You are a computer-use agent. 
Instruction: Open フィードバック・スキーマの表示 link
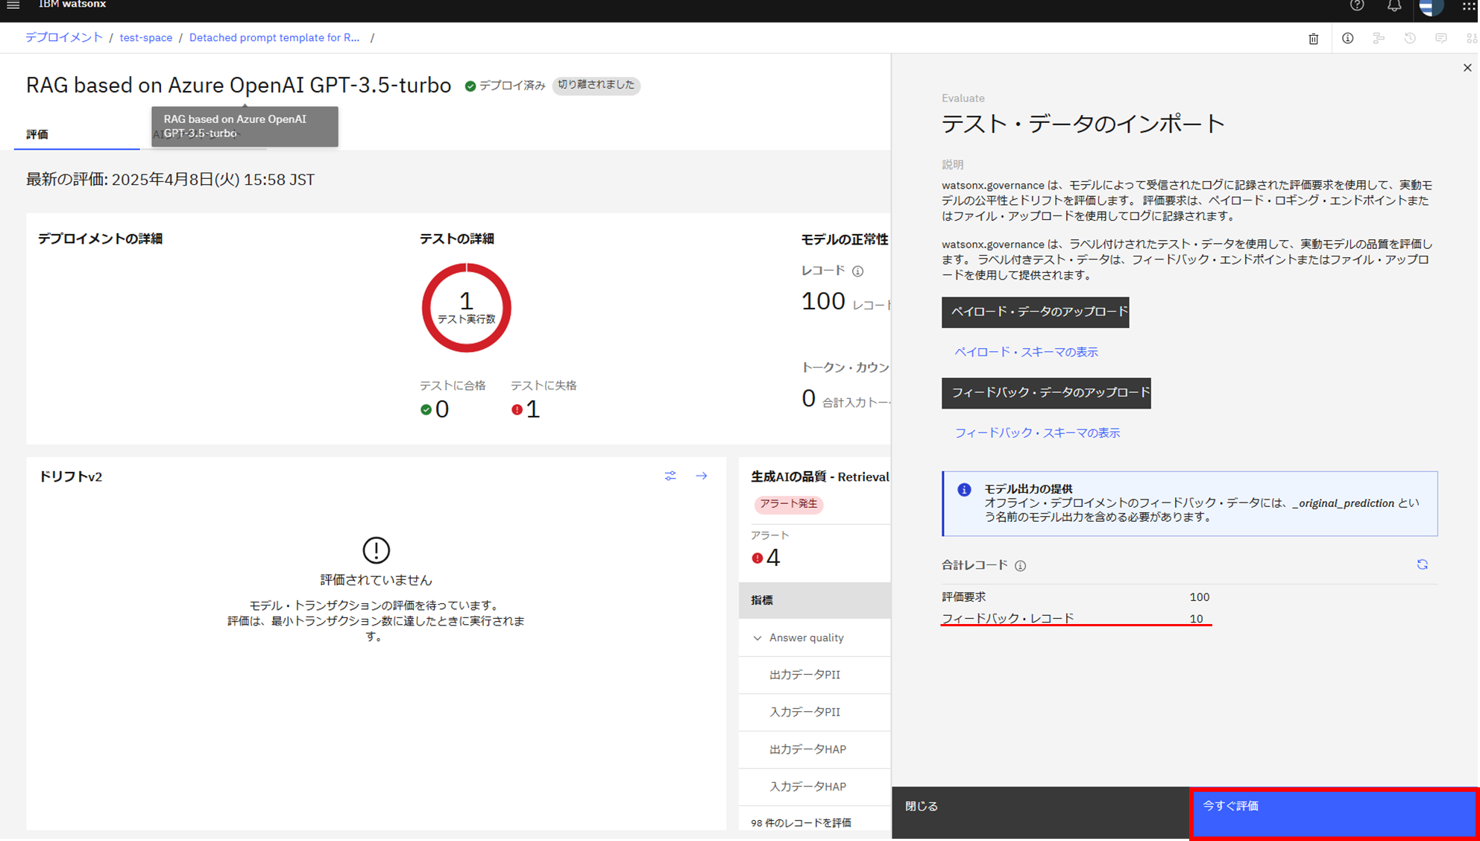(x=1037, y=433)
